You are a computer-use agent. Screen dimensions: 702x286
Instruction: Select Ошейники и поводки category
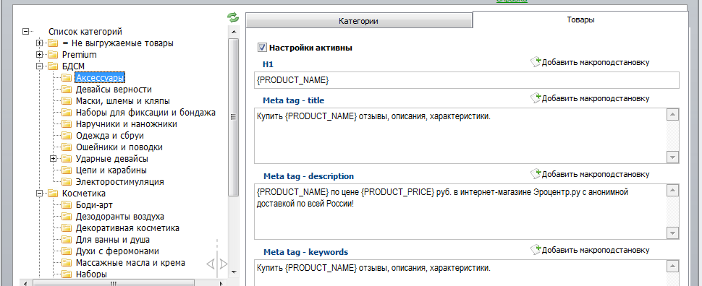tap(119, 147)
